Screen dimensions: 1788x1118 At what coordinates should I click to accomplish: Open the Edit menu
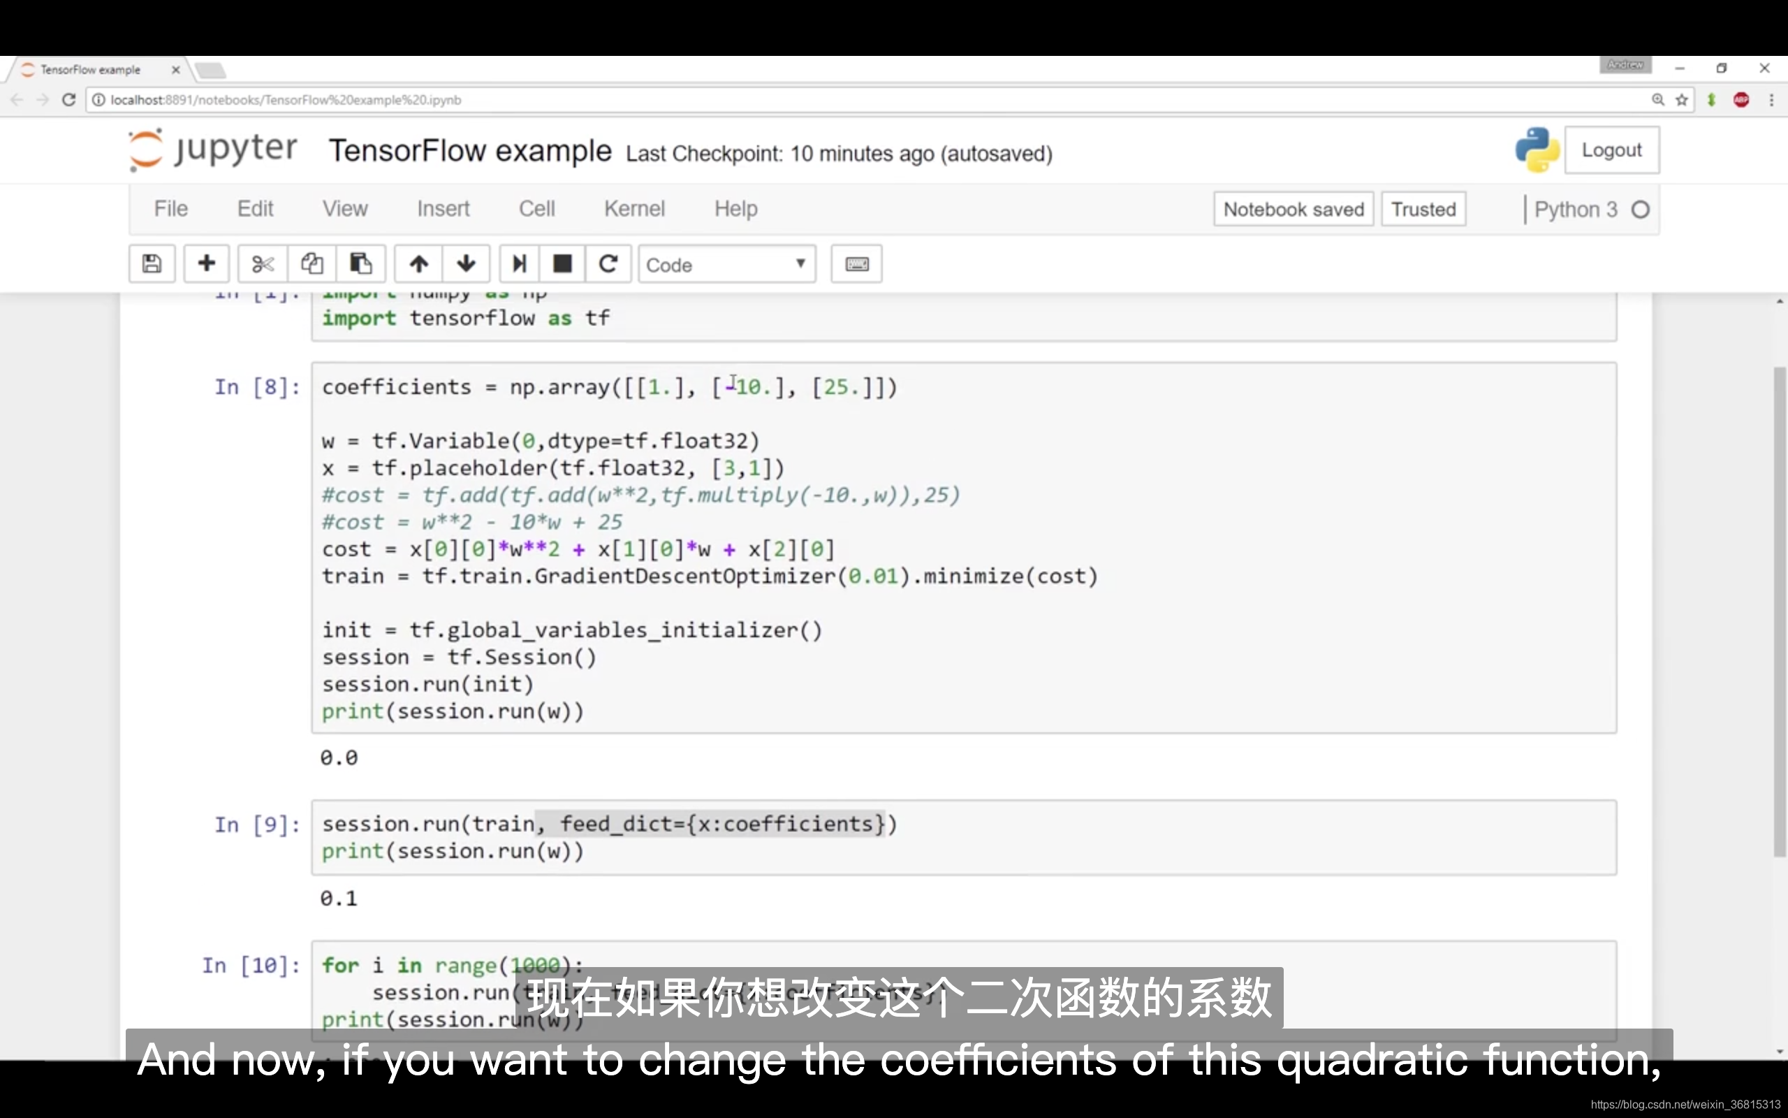255,209
